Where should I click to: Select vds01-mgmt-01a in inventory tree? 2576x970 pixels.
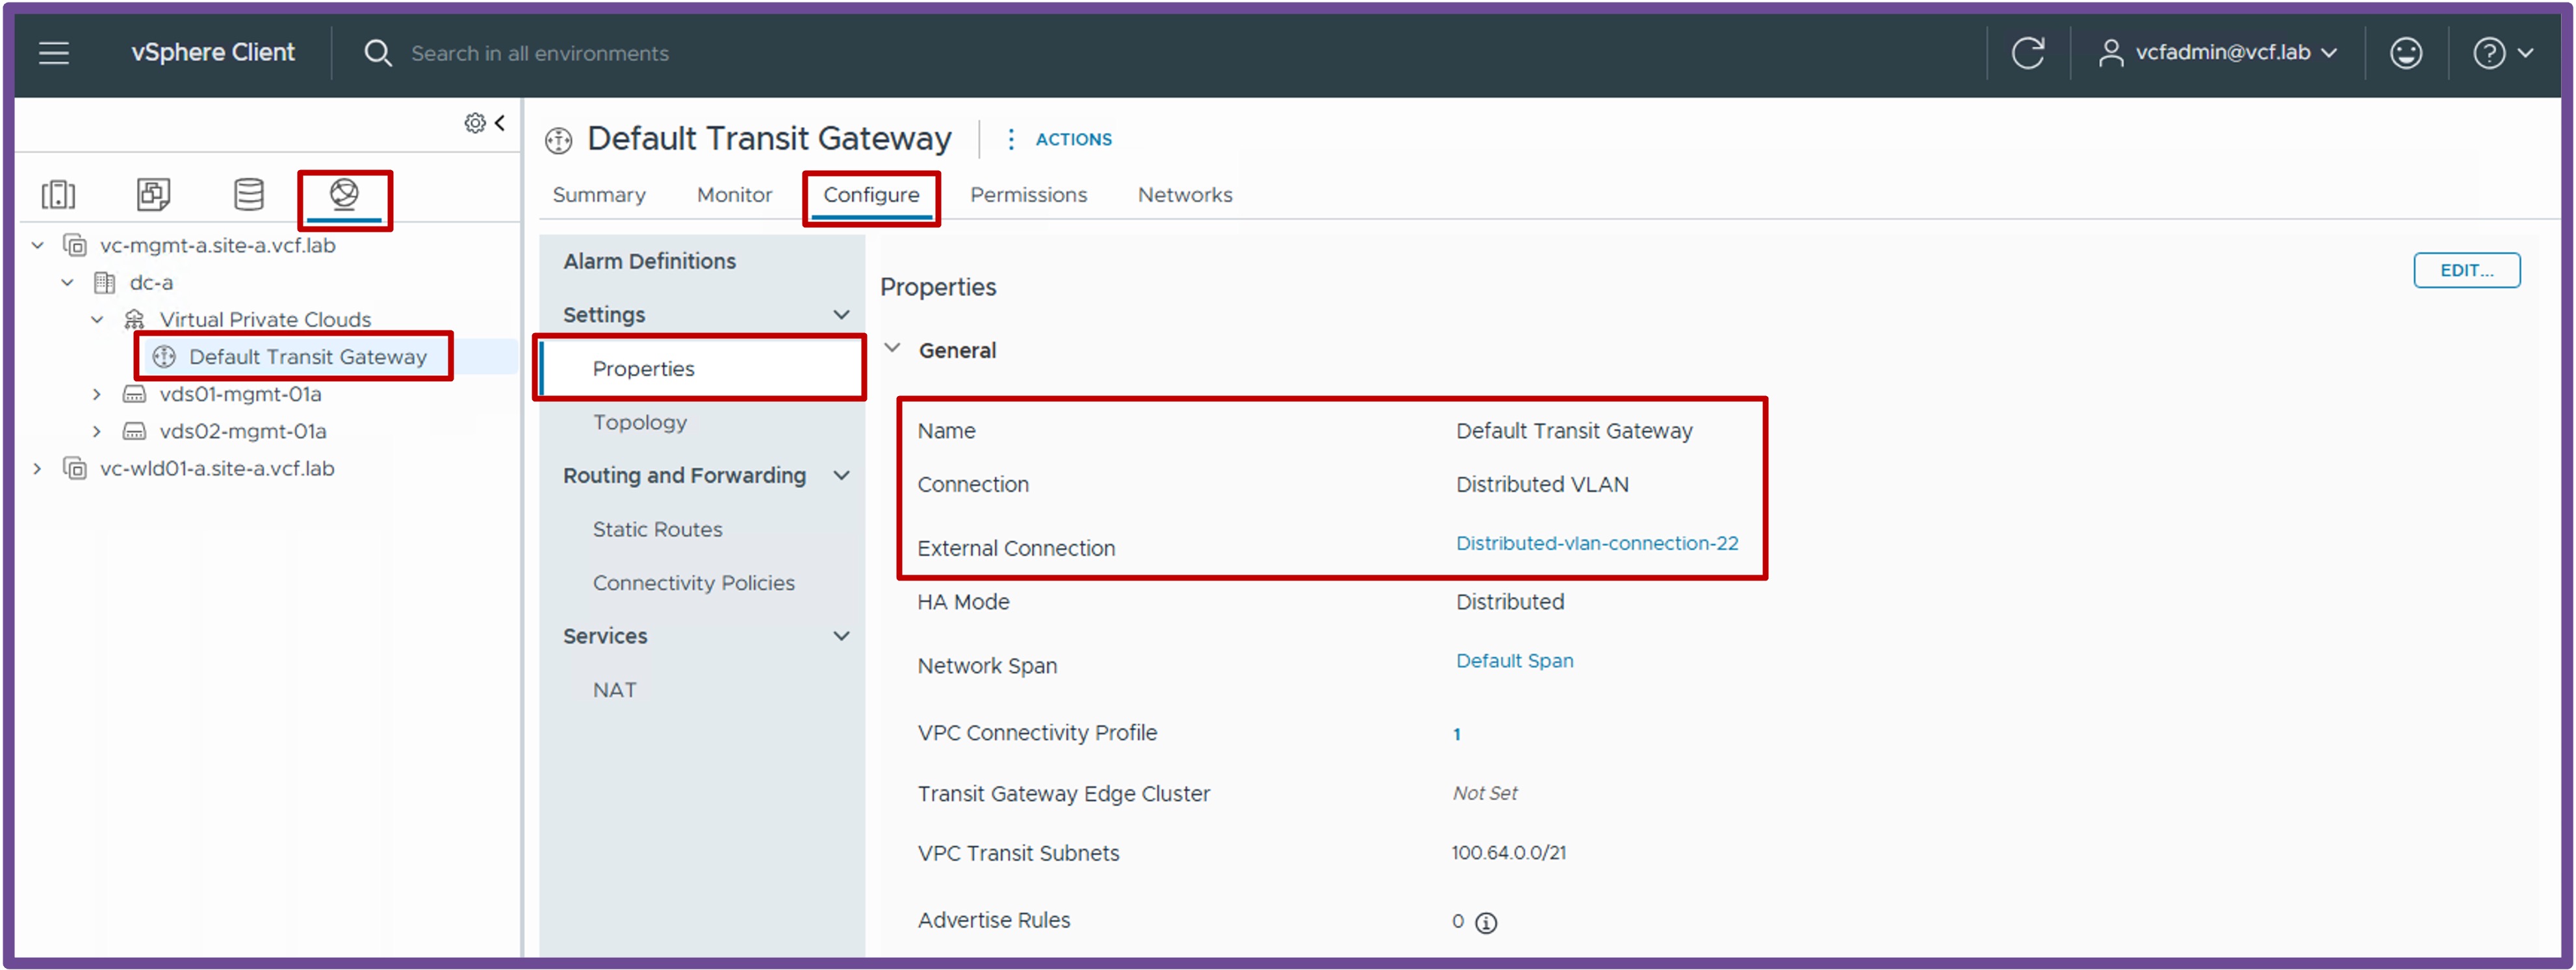click(x=240, y=395)
